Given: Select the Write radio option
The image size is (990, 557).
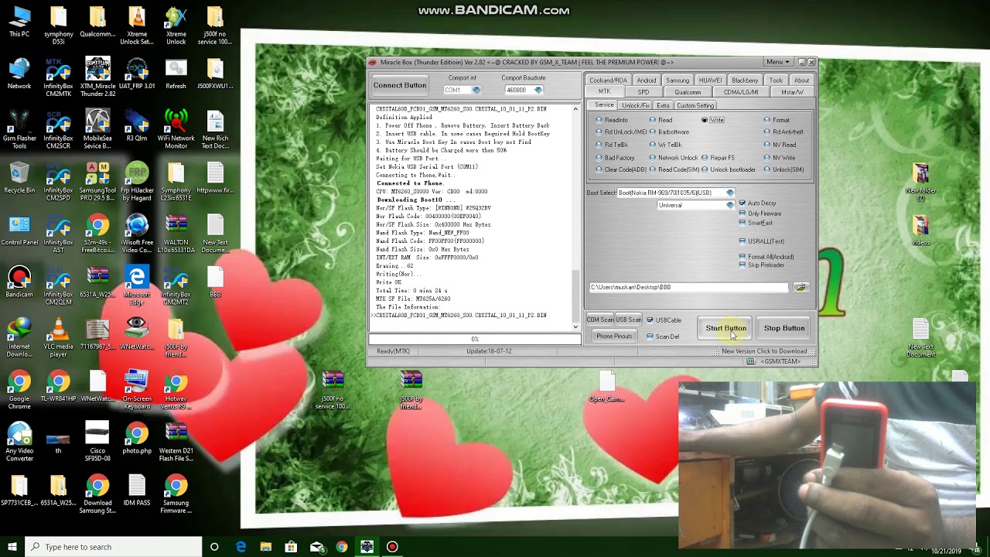Looking at the screenshot, I should coord(713,120).
